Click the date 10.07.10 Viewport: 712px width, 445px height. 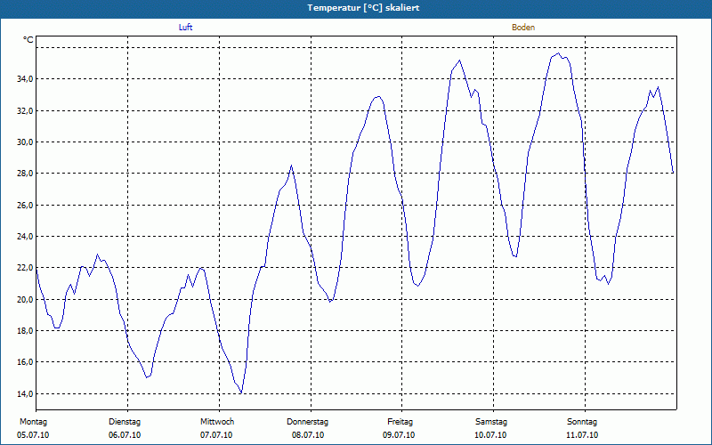click(490, 435)
